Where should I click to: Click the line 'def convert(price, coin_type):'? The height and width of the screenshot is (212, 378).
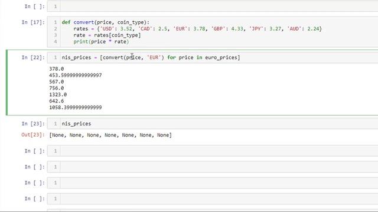click(106, 22)
